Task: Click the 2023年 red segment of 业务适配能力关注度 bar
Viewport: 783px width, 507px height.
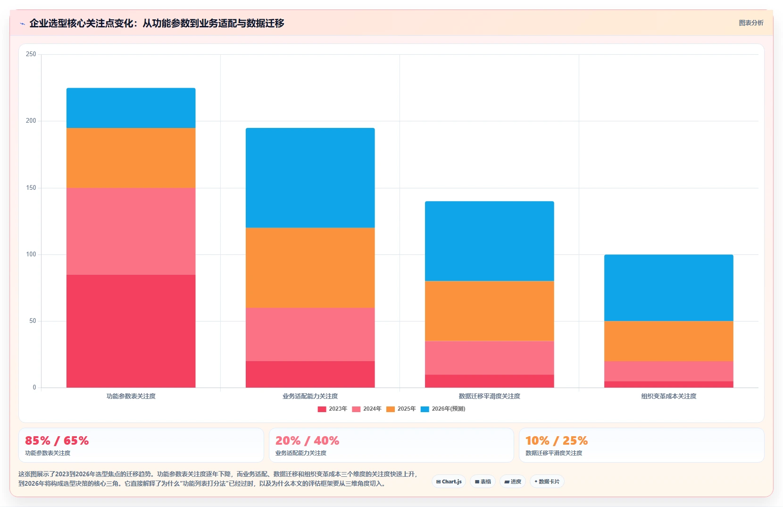Action: click(x=310, y=374)
